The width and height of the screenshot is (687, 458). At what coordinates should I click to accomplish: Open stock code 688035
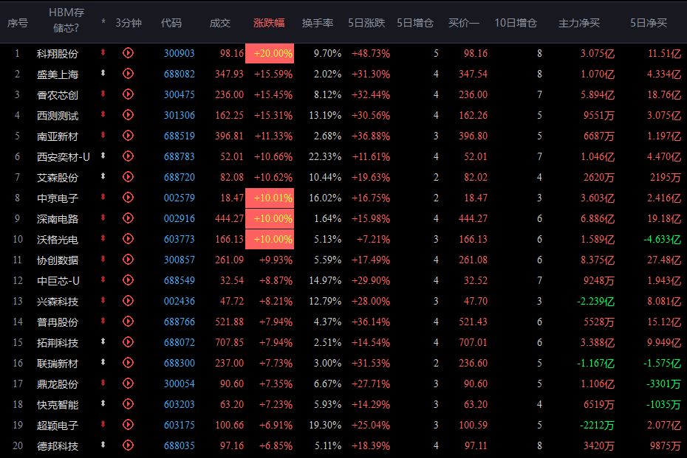(180, 445)
